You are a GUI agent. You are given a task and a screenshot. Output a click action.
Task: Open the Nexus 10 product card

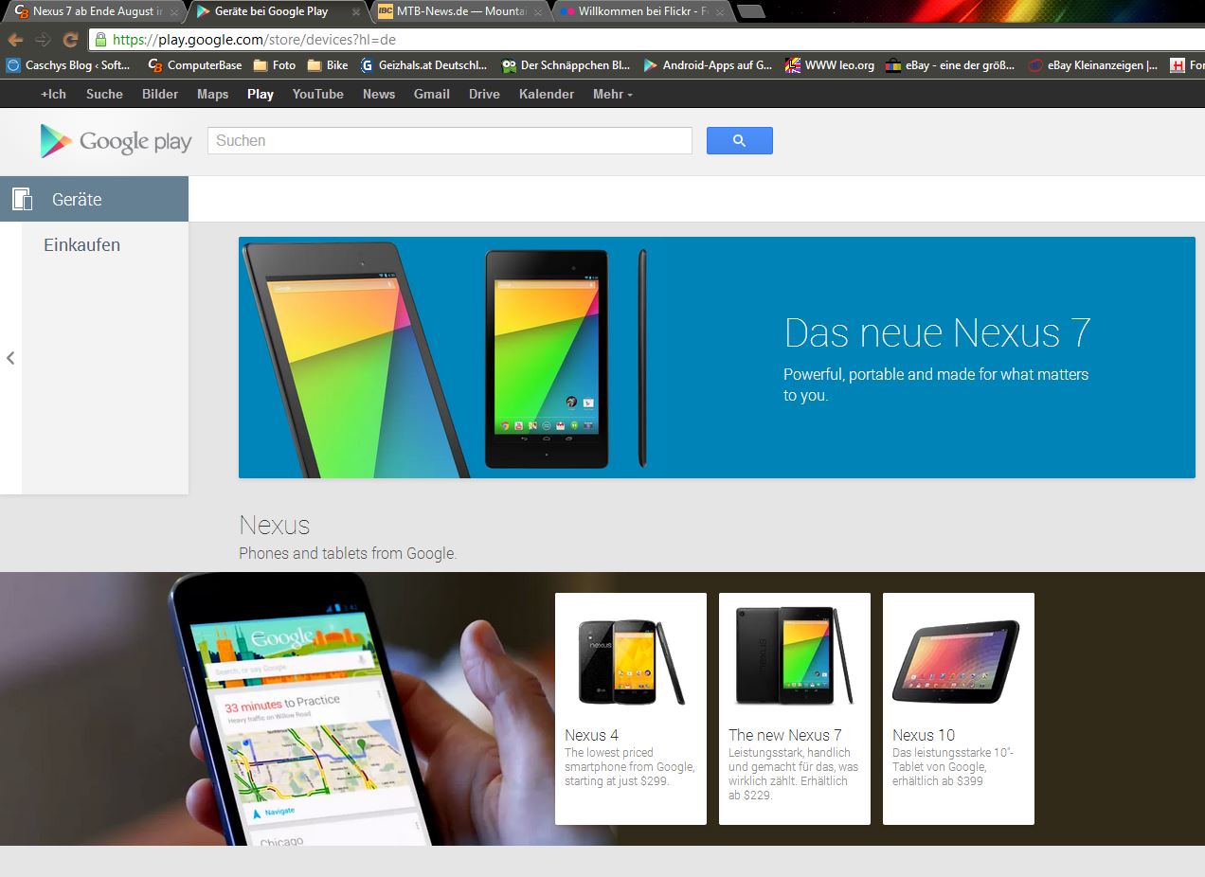point(959,708)
